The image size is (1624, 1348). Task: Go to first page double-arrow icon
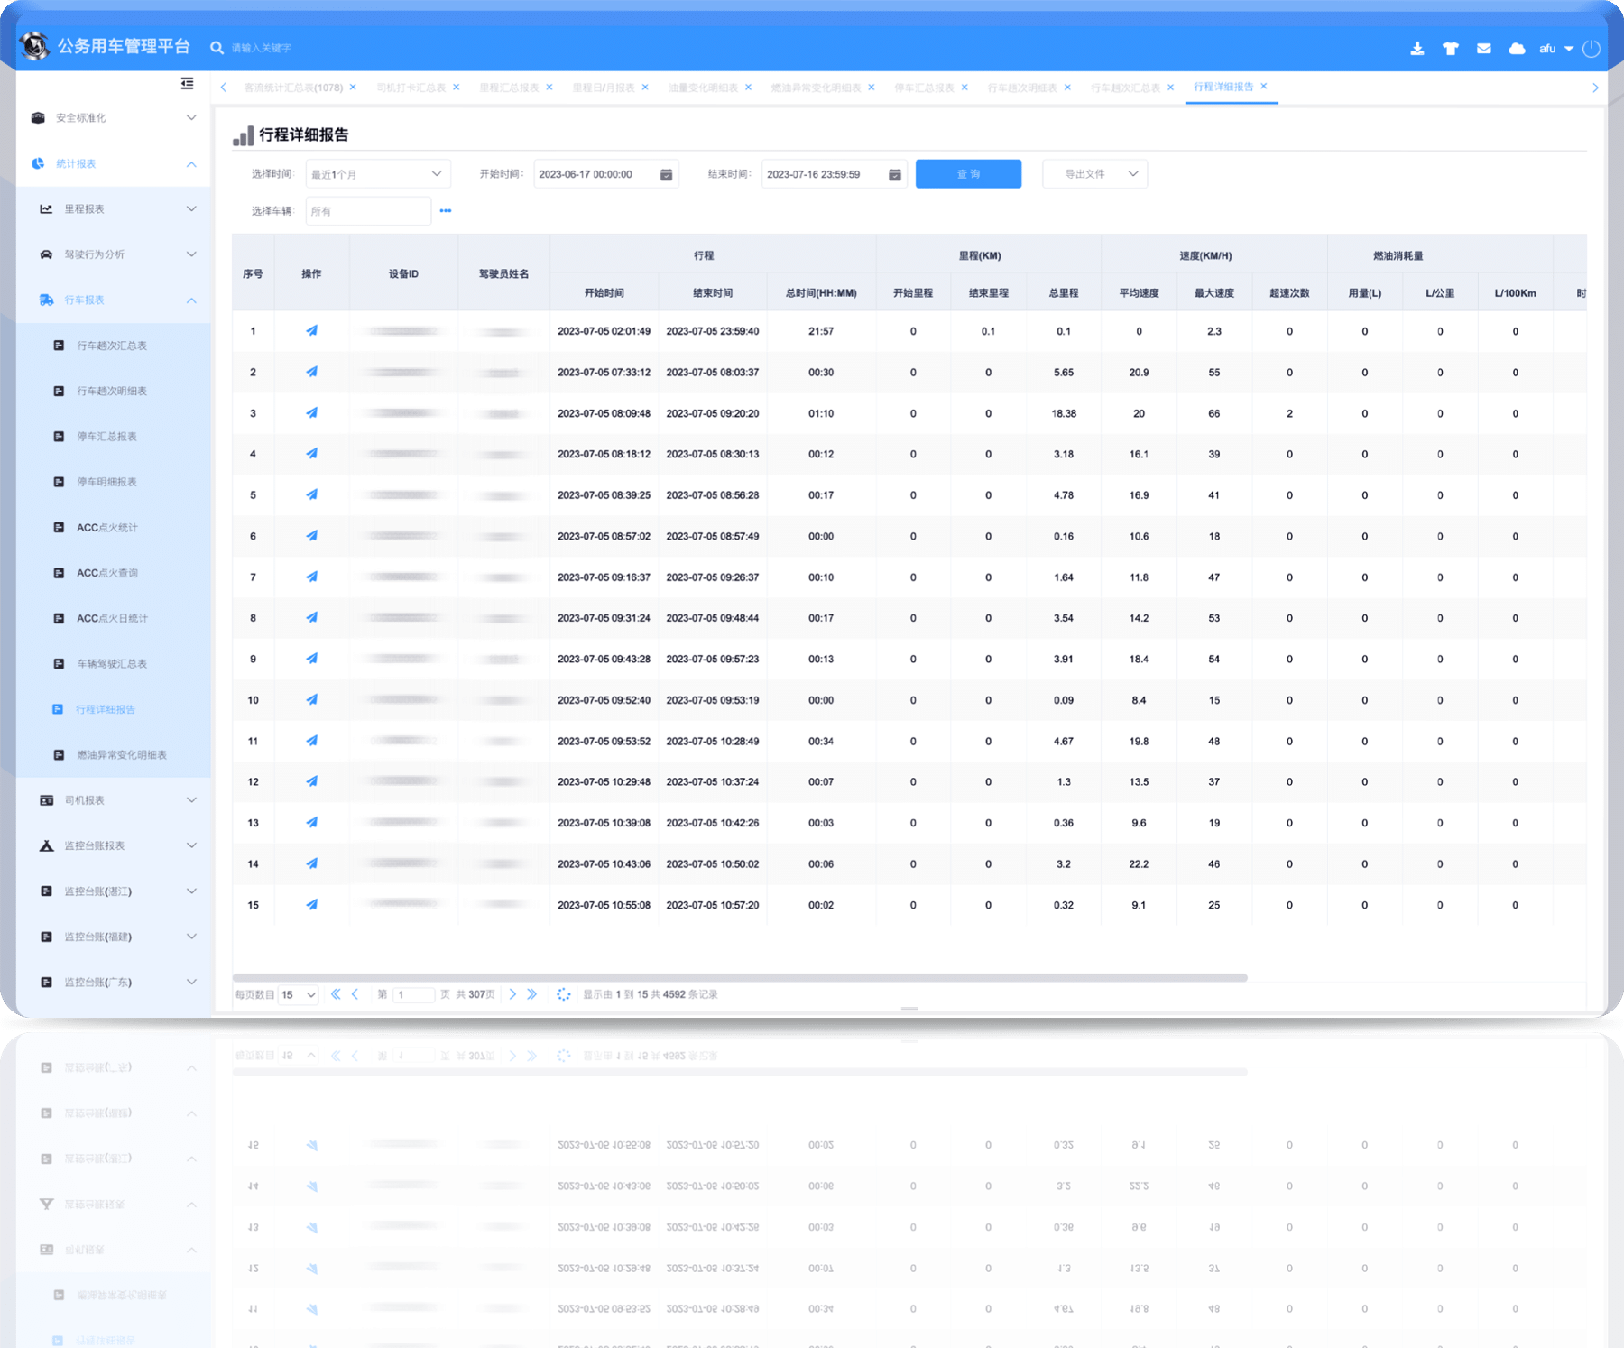click(336, 994)
